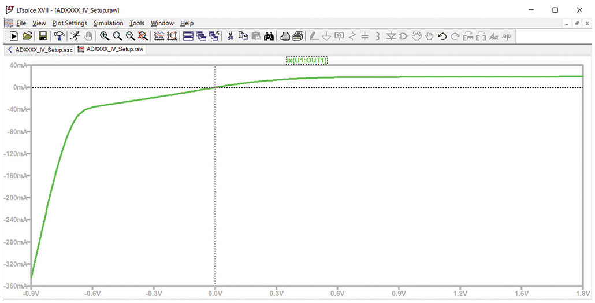Image resolution: width=595 pixels, height=303 pixels.
Task: Print the plot with printer icon
Action: pos(285,36)
